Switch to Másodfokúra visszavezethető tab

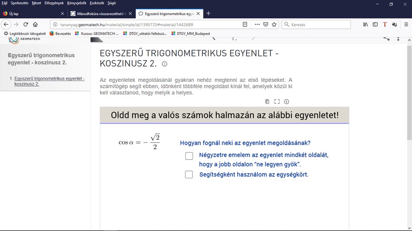(102, 13)
